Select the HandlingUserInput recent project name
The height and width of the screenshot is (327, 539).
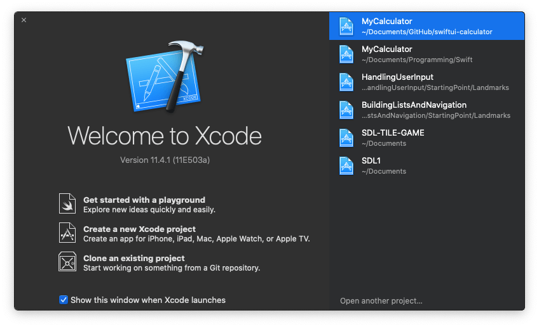[x=397, y=77]
